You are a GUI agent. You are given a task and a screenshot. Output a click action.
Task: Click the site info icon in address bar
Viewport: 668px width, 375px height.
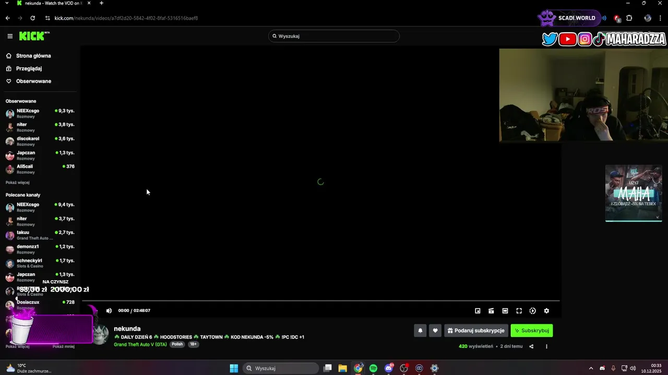47,18
